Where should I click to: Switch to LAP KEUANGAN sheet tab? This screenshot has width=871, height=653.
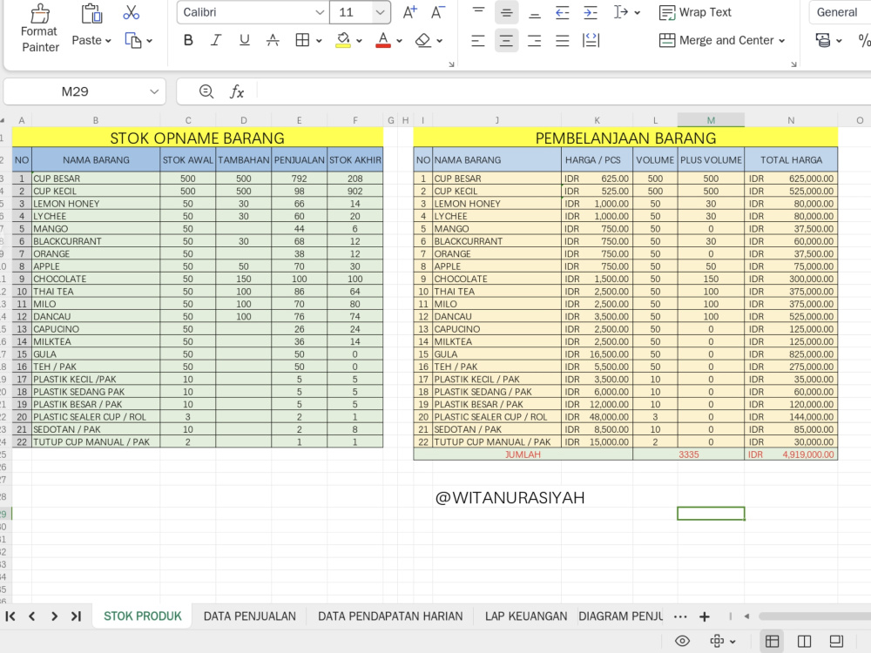coord(526,616)
